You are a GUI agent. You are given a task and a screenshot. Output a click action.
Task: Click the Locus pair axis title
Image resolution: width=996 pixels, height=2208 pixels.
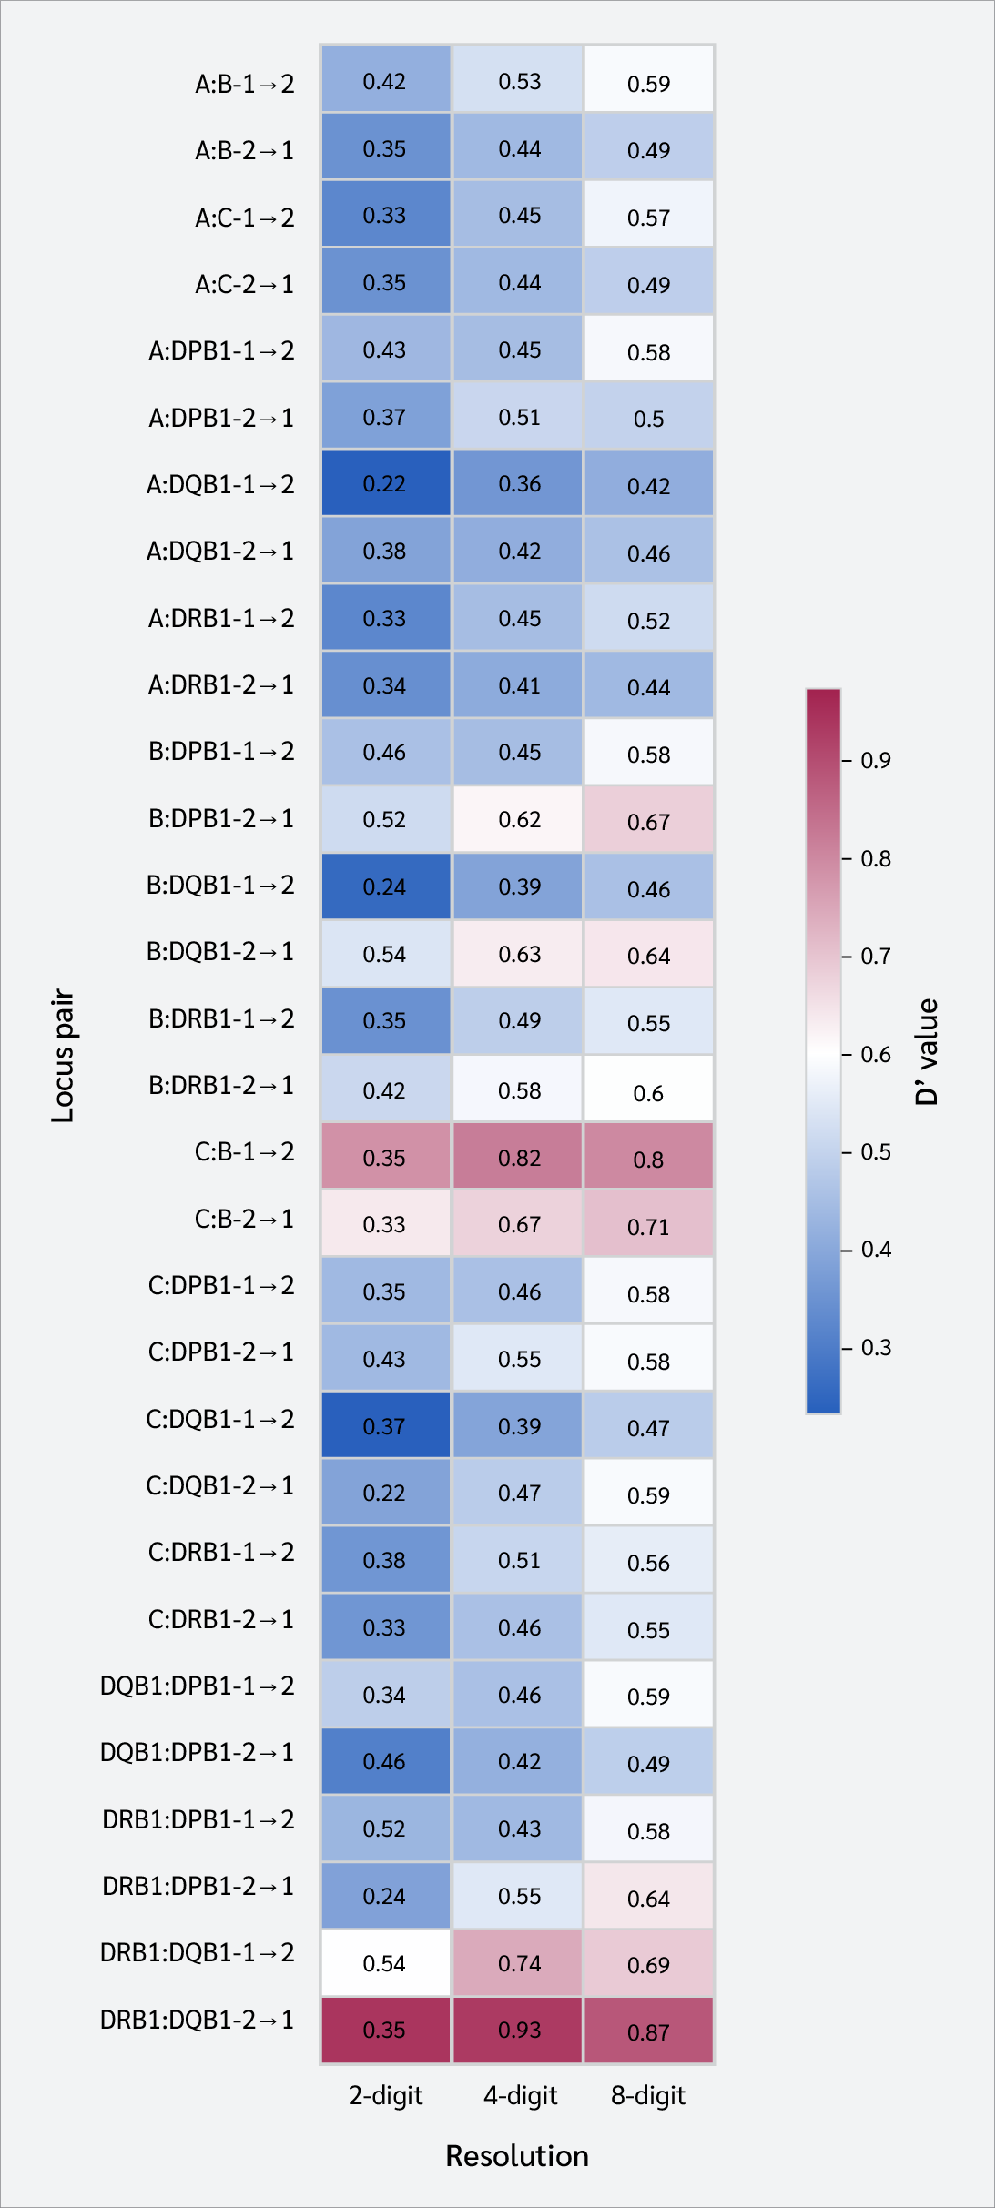(63, 1056)
